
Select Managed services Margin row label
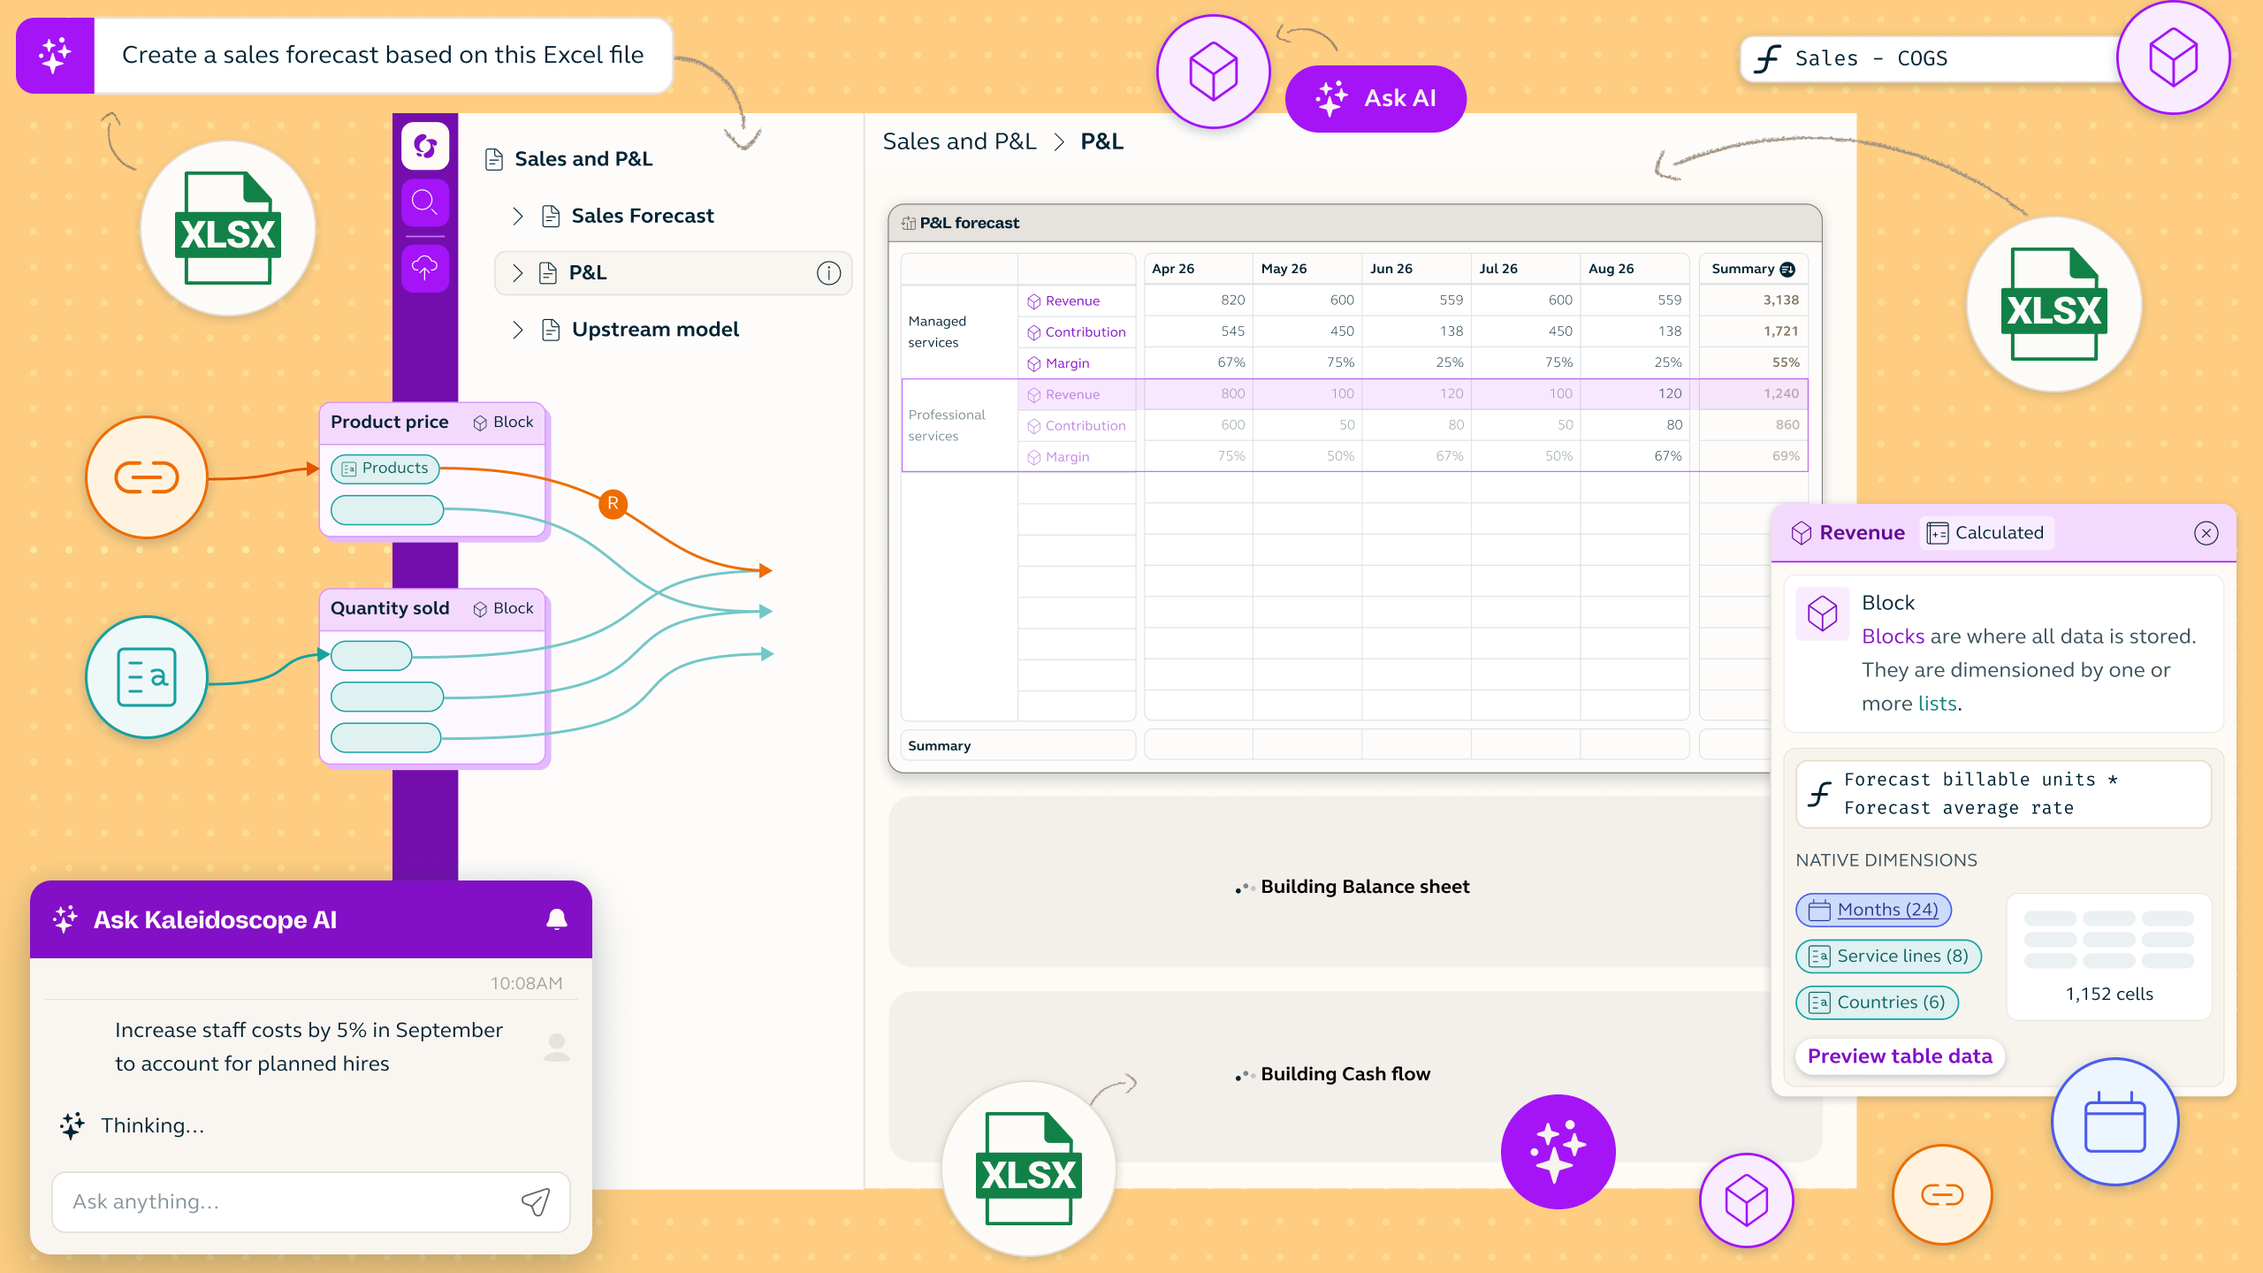tap(1075, 363)
